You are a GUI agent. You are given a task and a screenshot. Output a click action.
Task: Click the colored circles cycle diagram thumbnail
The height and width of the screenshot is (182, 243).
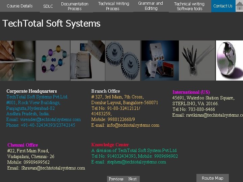click(53, 61)
